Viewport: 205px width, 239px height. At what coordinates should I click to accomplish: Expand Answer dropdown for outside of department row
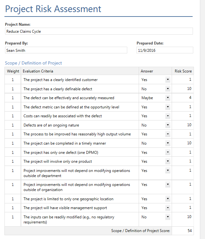tap(168, 171)
